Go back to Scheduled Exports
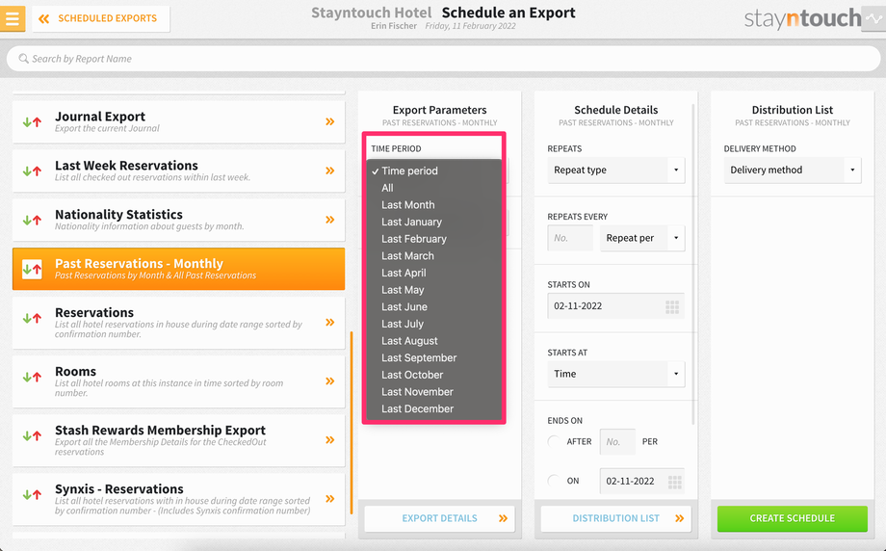 101,18
